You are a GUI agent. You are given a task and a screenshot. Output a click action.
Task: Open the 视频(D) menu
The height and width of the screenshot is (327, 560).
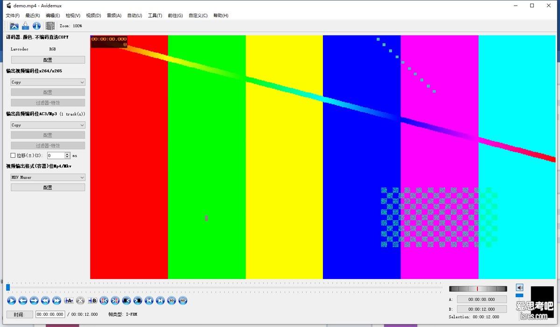tap(93, 15)
